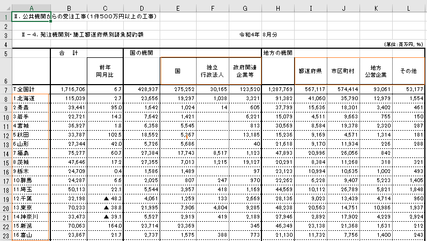This screenshot has height=241, width=427.
Task: Select the 都道府県 header cell
Action: tap(310, 70)
